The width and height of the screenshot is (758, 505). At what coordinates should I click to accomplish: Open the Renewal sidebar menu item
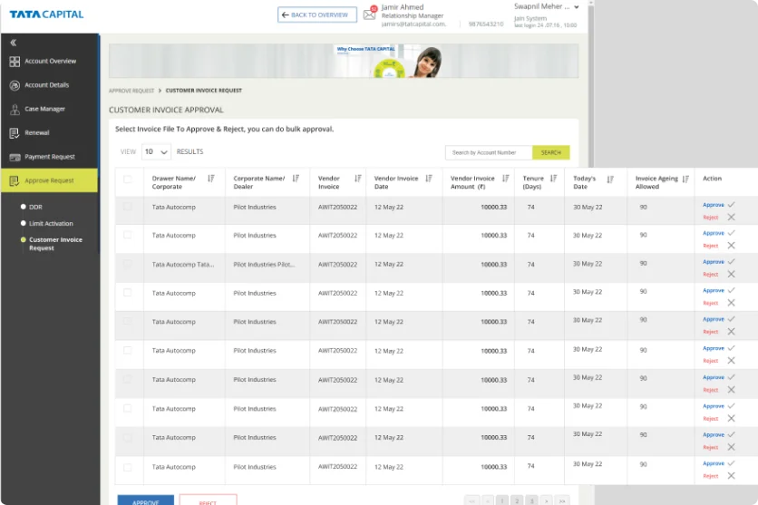[x=37, y=132]
